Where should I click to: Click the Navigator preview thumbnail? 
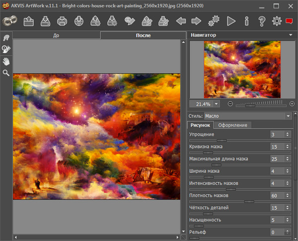pyautogui.click(x=242, y=69)
